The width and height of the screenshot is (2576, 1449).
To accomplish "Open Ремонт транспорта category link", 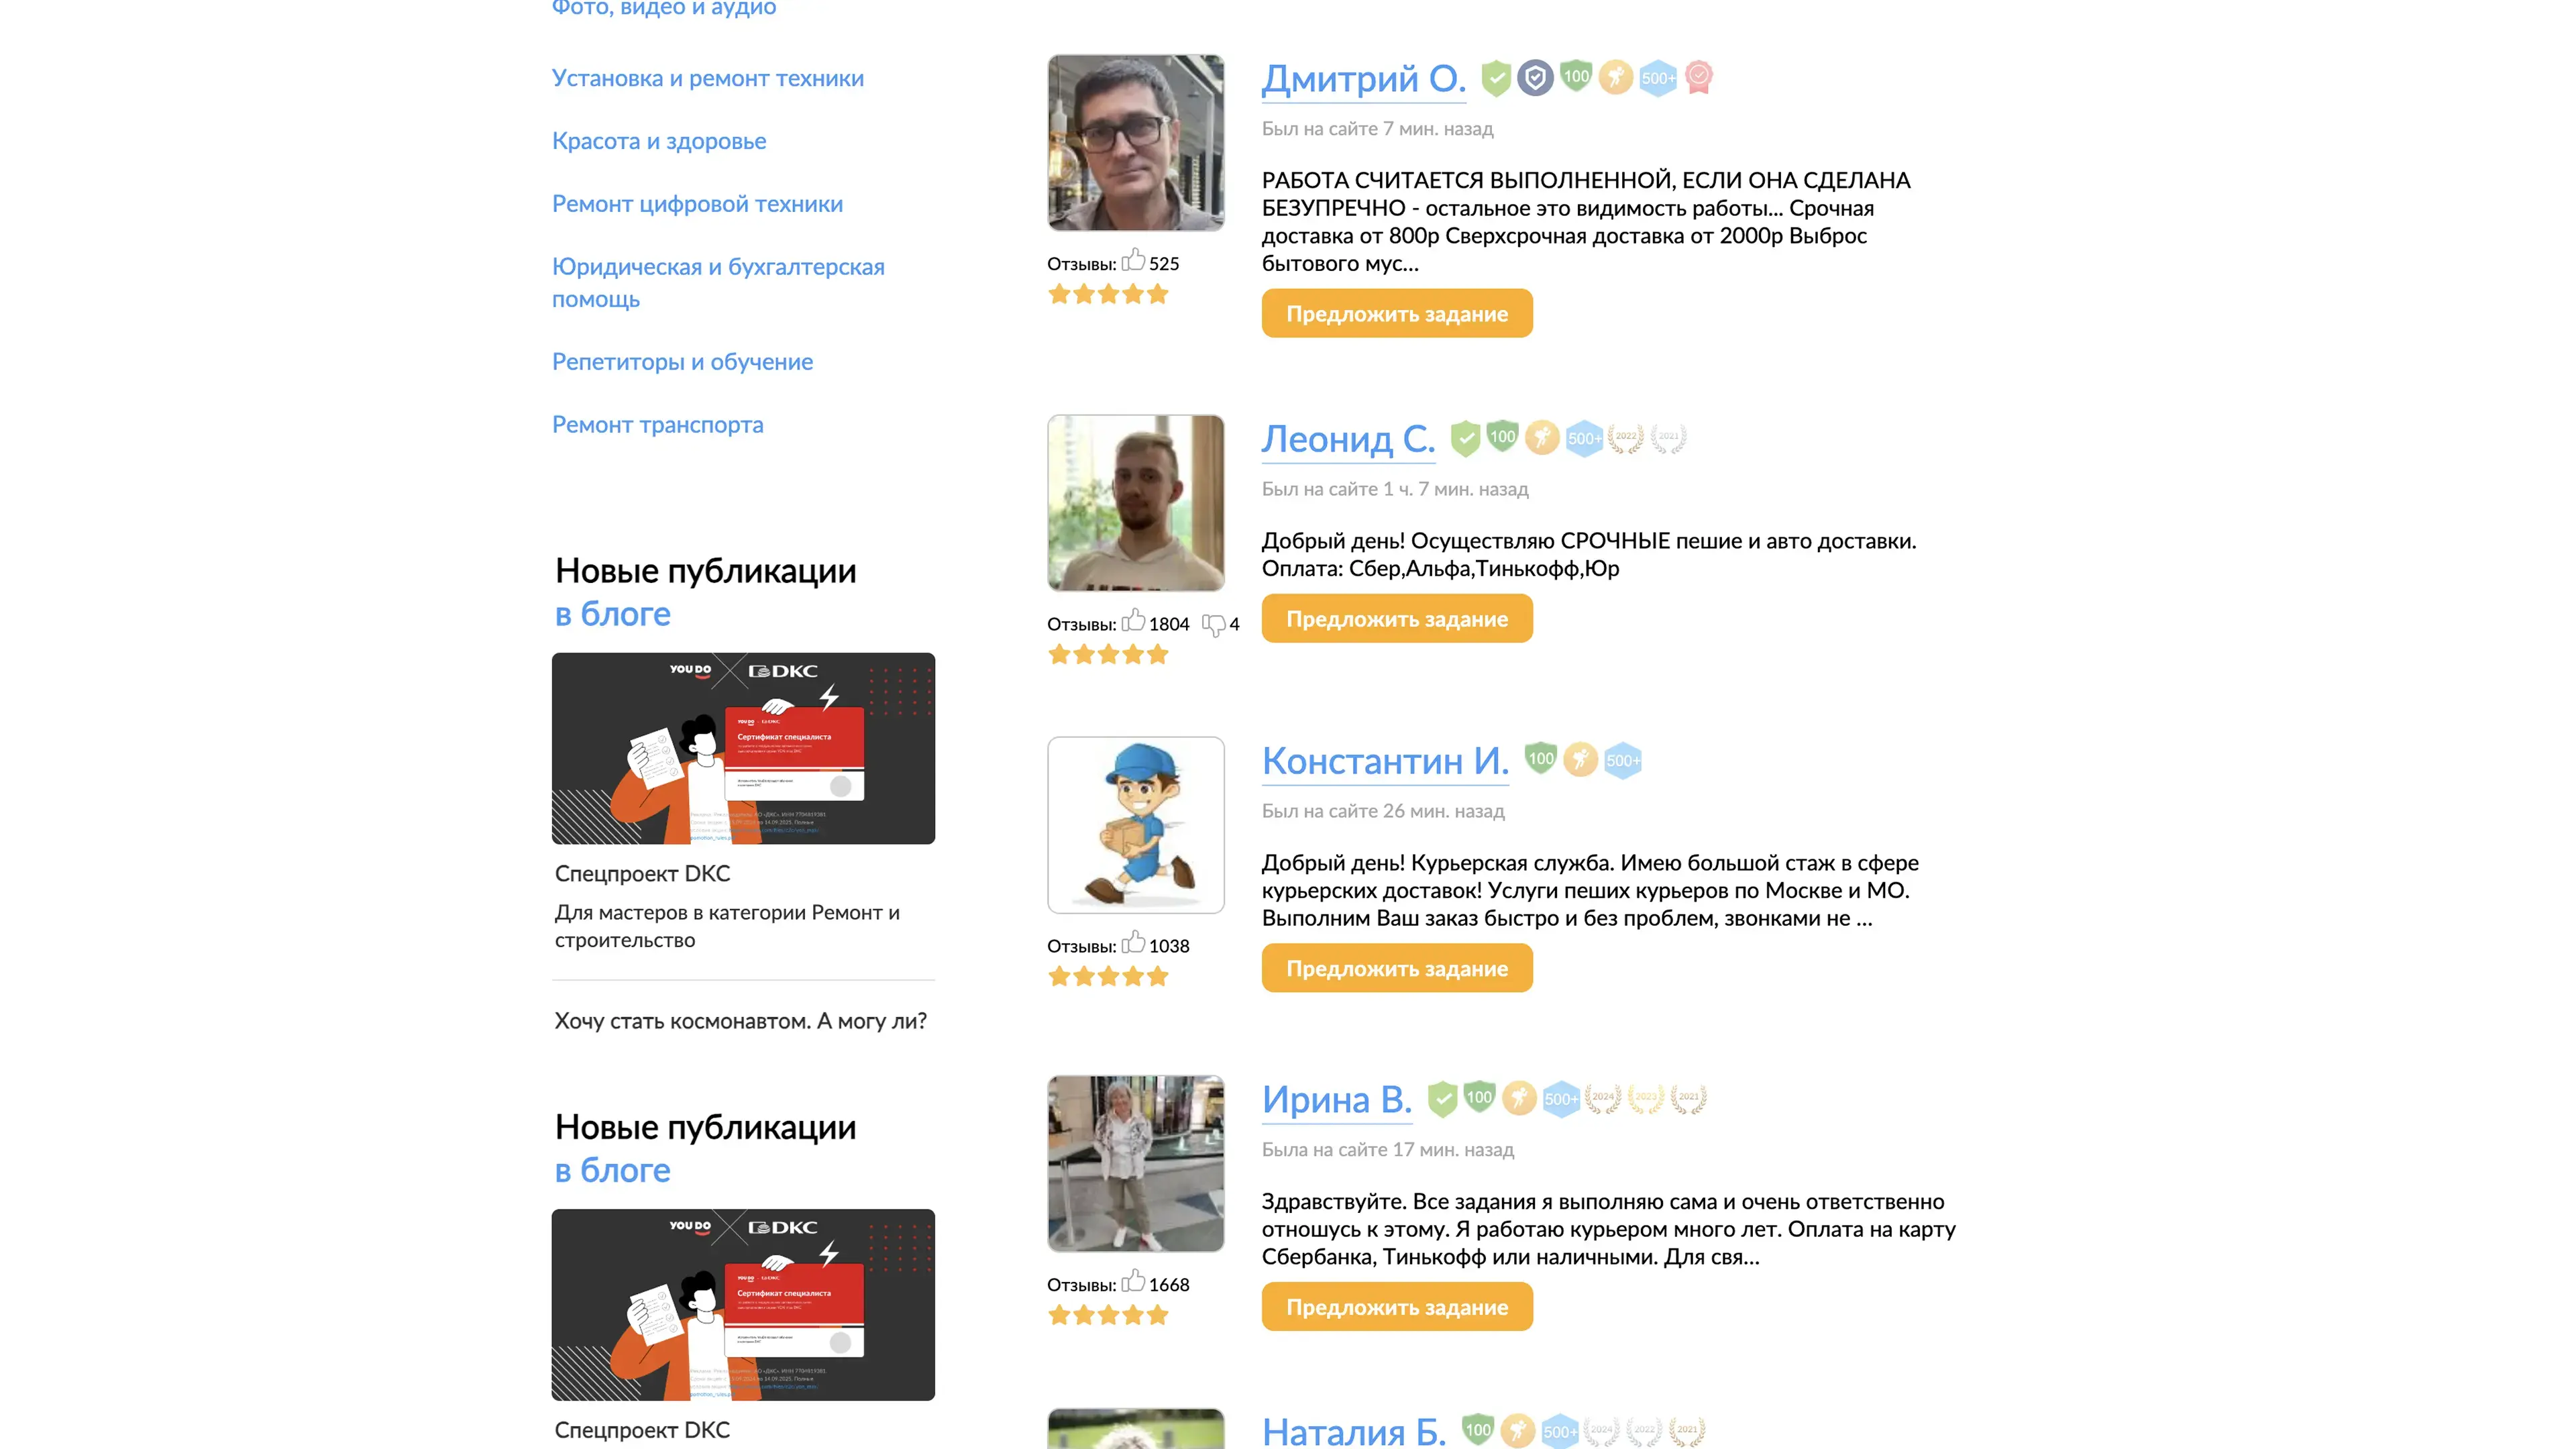I will pyautogui.click(x=657, y=425).
